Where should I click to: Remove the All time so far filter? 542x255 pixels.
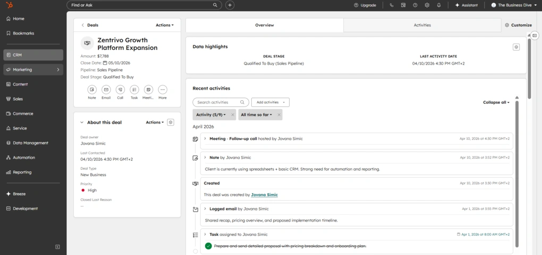tap(279, 115)
